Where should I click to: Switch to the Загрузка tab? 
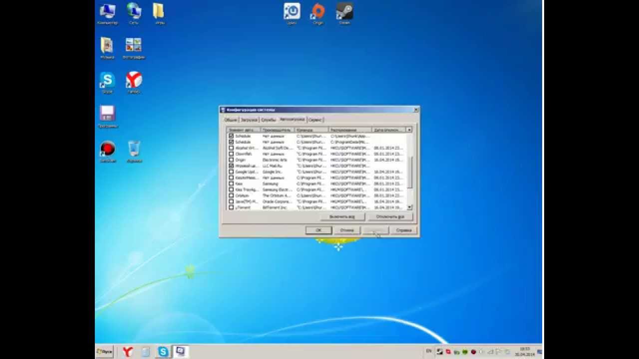click(x=249, y=120)
